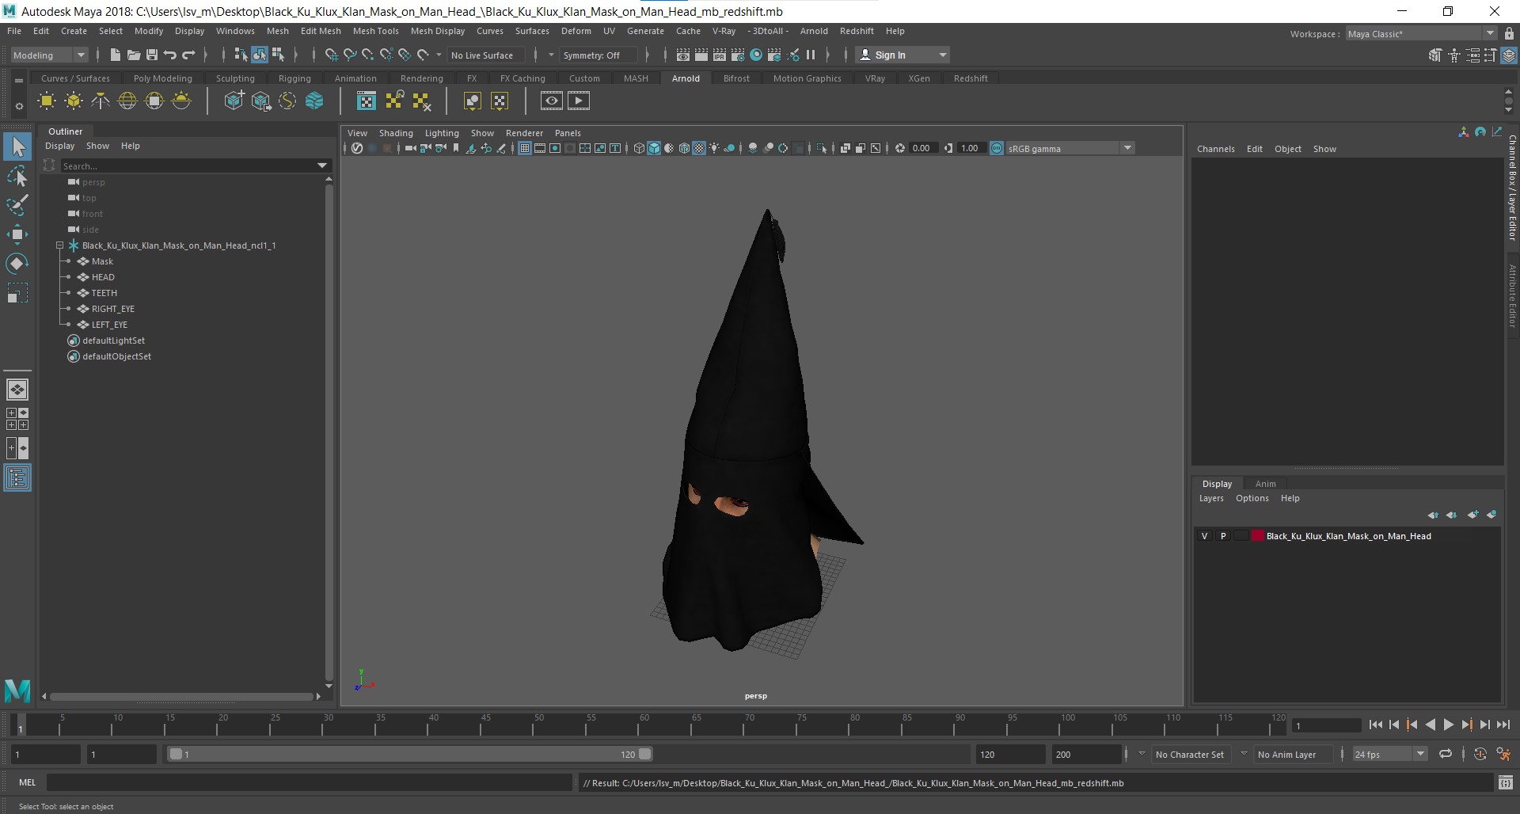Toggle layer visibility V box
1520x814 pixels.
click(x=1205, y=536)
